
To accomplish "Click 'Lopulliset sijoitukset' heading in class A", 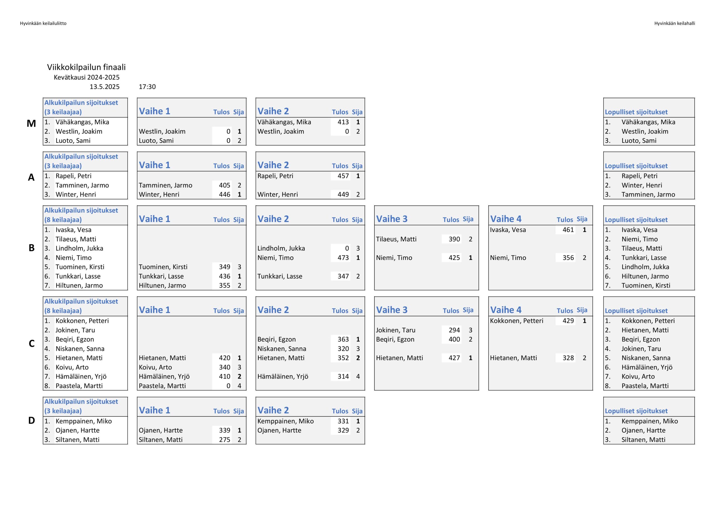I will pos(636,166).
